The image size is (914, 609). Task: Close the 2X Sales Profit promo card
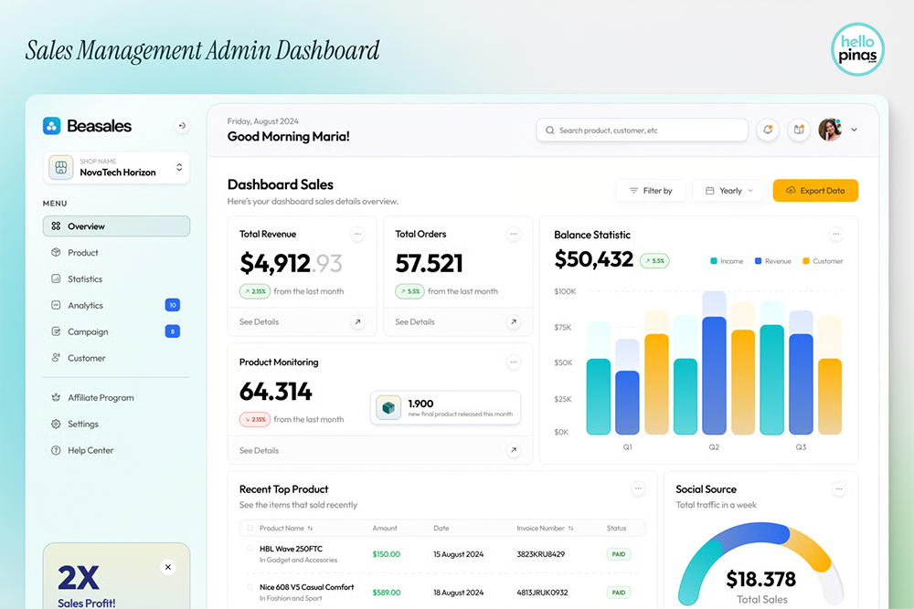[x=168, y=567]
